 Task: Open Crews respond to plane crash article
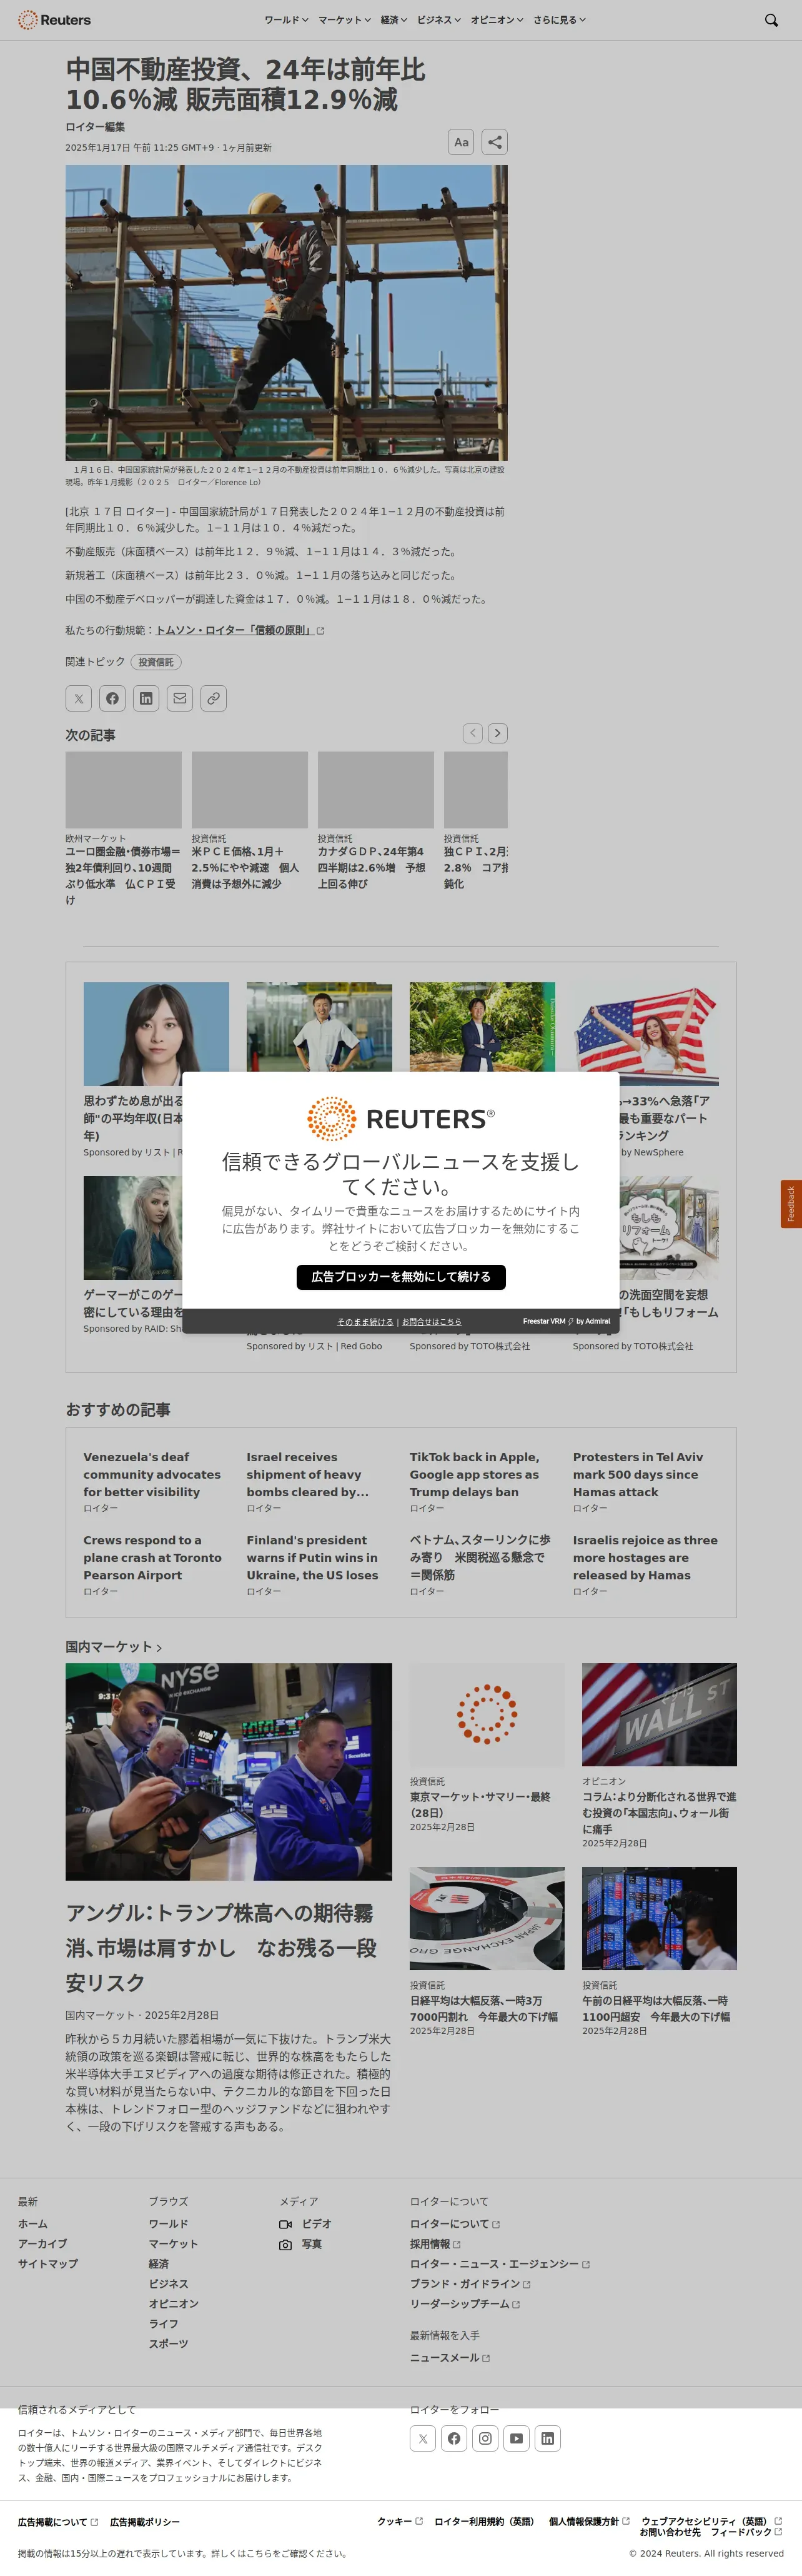tap(152, 1557)
